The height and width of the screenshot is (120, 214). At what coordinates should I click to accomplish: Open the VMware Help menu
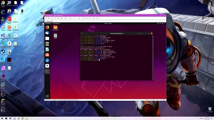coord(62,18)
